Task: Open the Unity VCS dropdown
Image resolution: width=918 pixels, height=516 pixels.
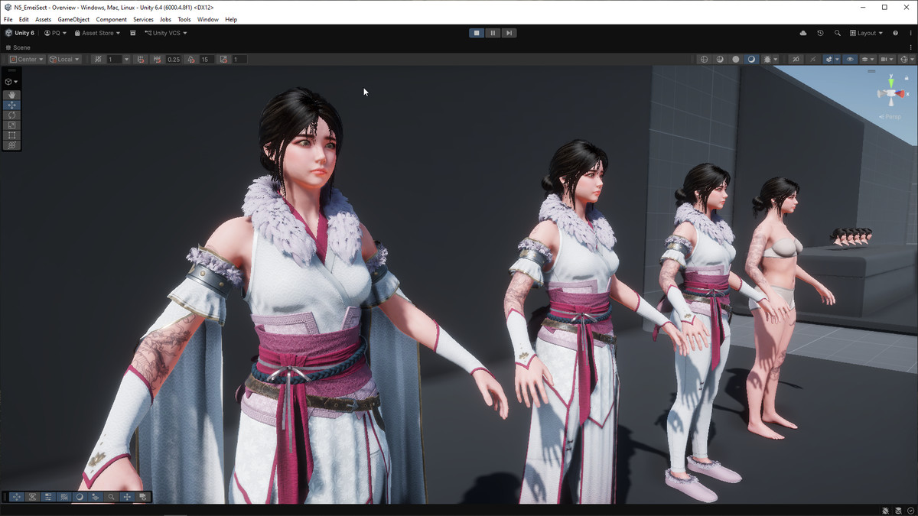Action: point(166,33)
